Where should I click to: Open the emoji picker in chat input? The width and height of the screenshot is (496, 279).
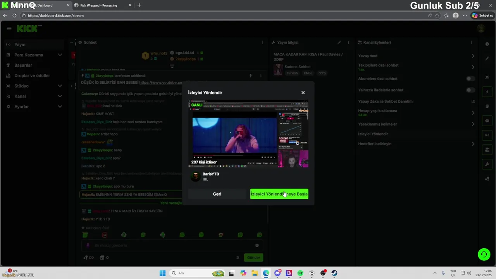pyautogui.click(x=257, y=245)
